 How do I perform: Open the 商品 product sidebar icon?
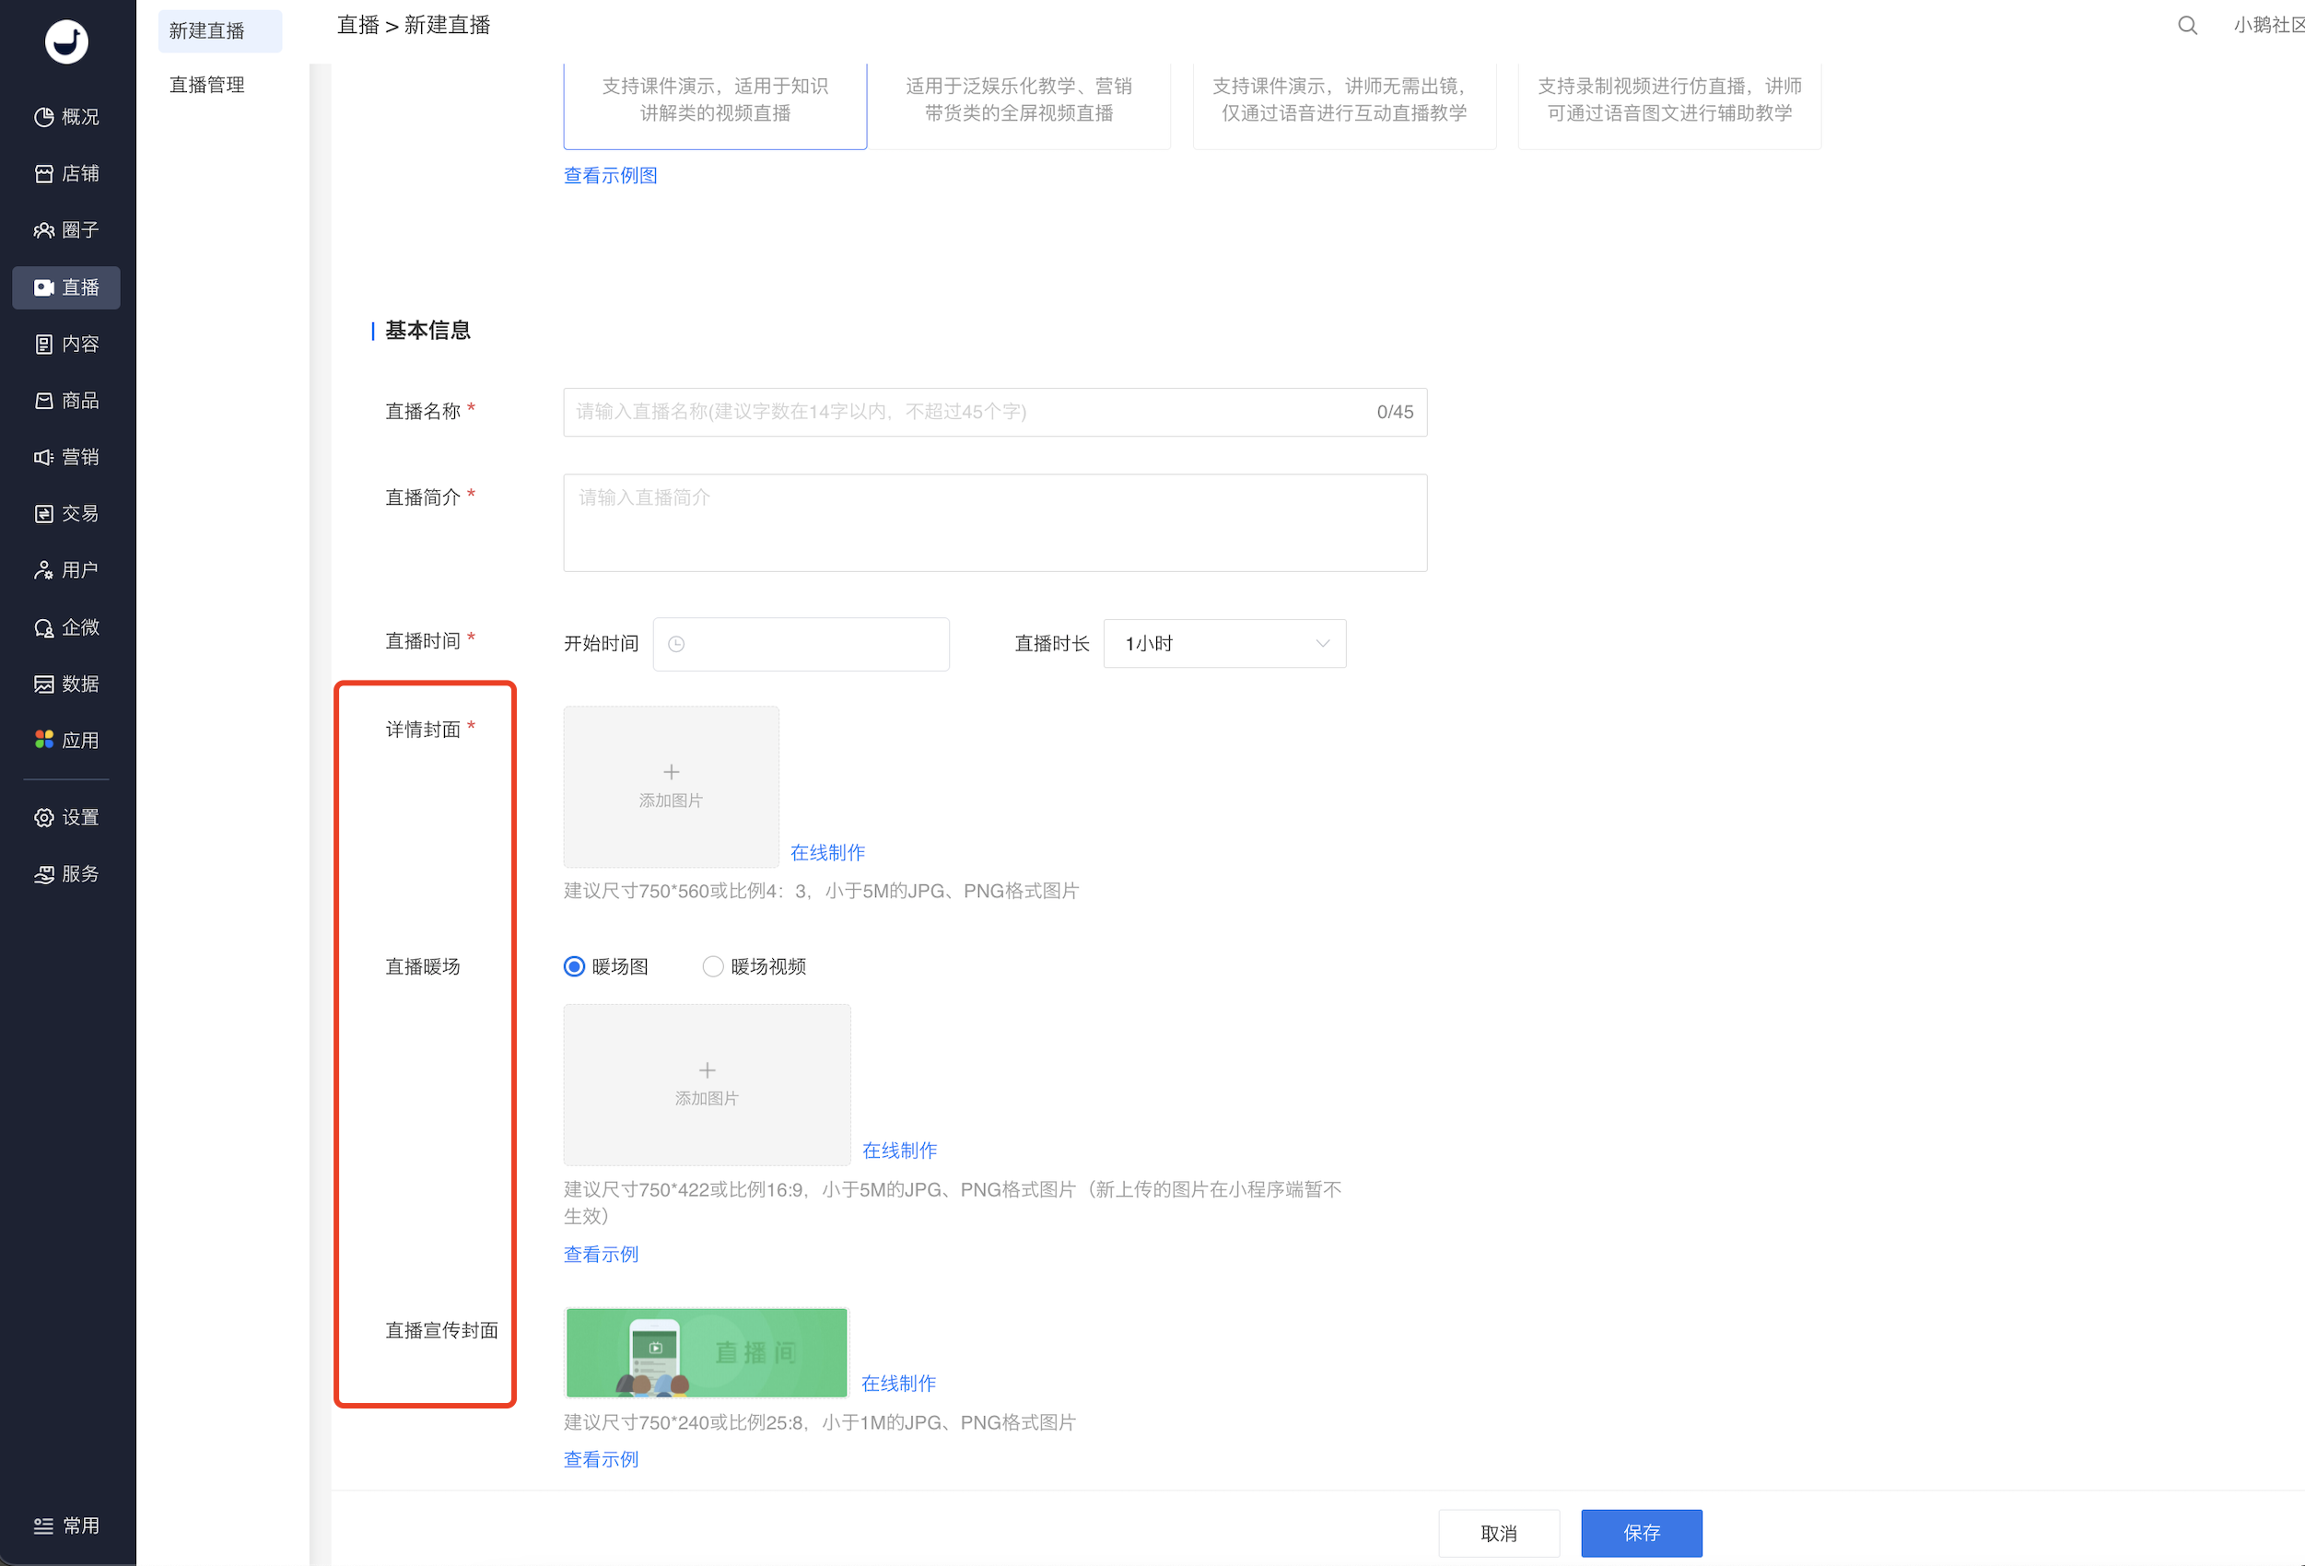point(43,401)
